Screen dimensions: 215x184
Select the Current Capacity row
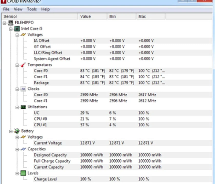click(123, 167)
